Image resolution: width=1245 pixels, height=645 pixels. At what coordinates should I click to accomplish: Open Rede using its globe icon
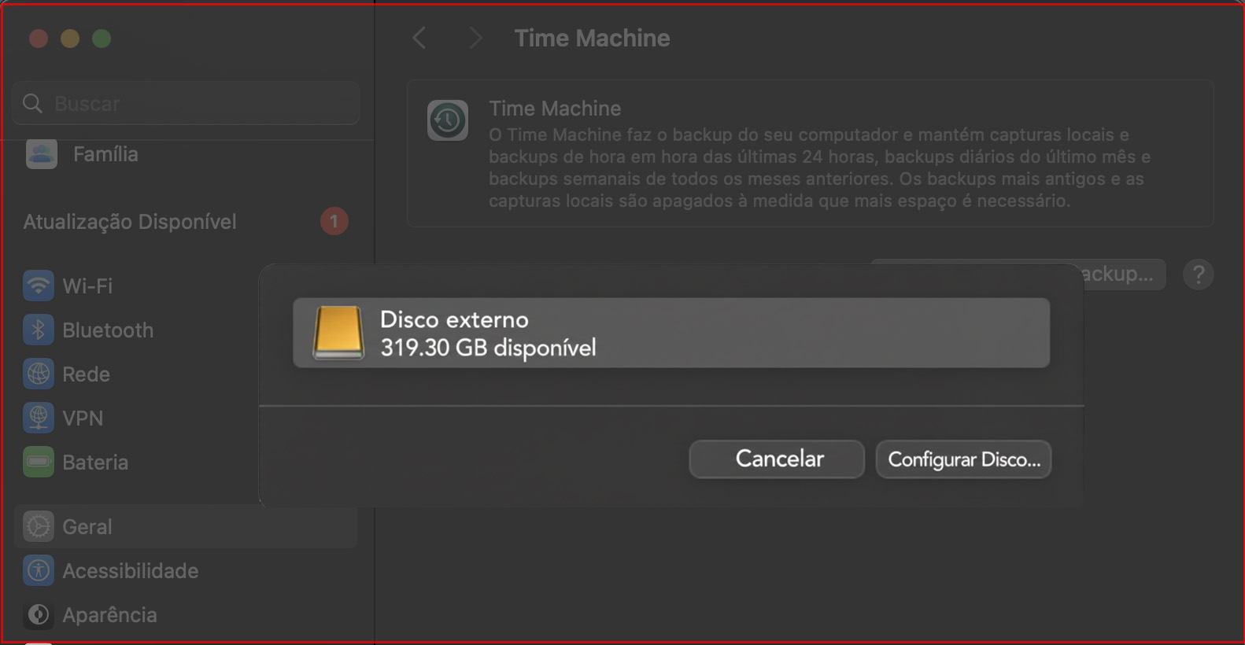pos(38,374)
